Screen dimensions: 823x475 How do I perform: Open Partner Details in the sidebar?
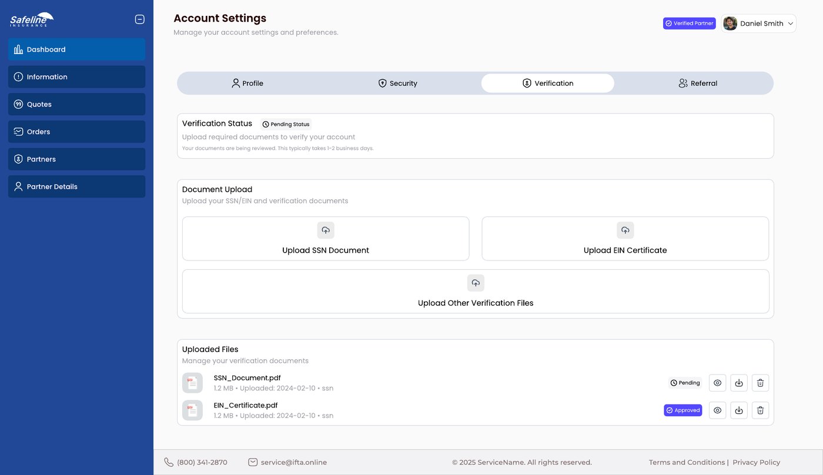pos(76,186)
